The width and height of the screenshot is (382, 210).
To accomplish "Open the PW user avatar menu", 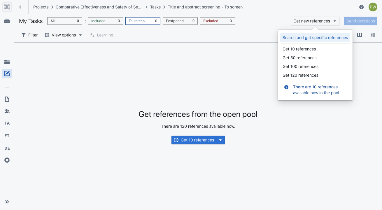I will tap(373, 7).
